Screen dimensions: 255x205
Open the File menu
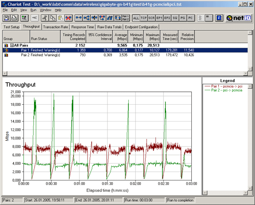pyautogui.click(x=6, y=9)
